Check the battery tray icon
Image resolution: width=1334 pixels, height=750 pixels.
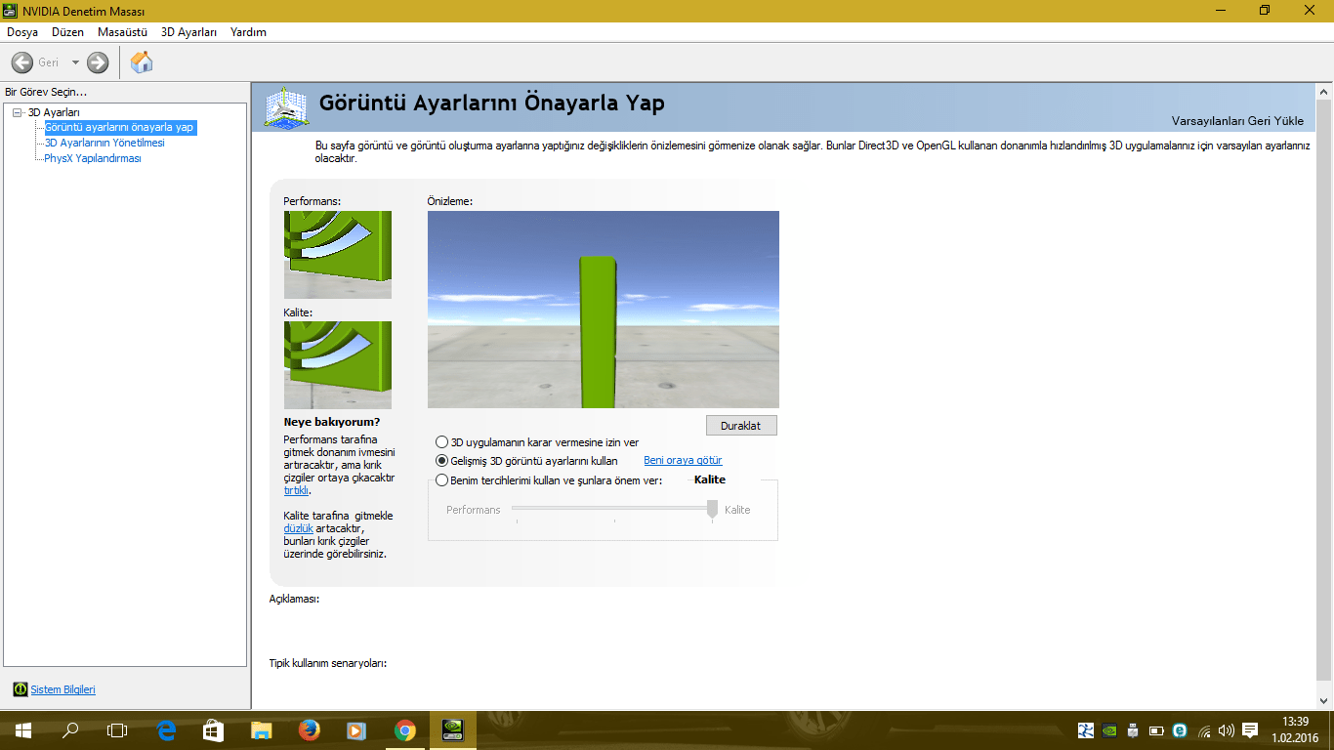coord(1156,729)
